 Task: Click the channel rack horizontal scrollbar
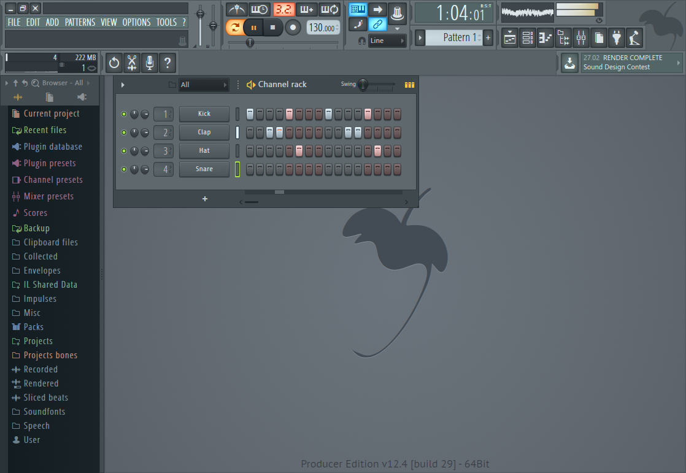279,191
